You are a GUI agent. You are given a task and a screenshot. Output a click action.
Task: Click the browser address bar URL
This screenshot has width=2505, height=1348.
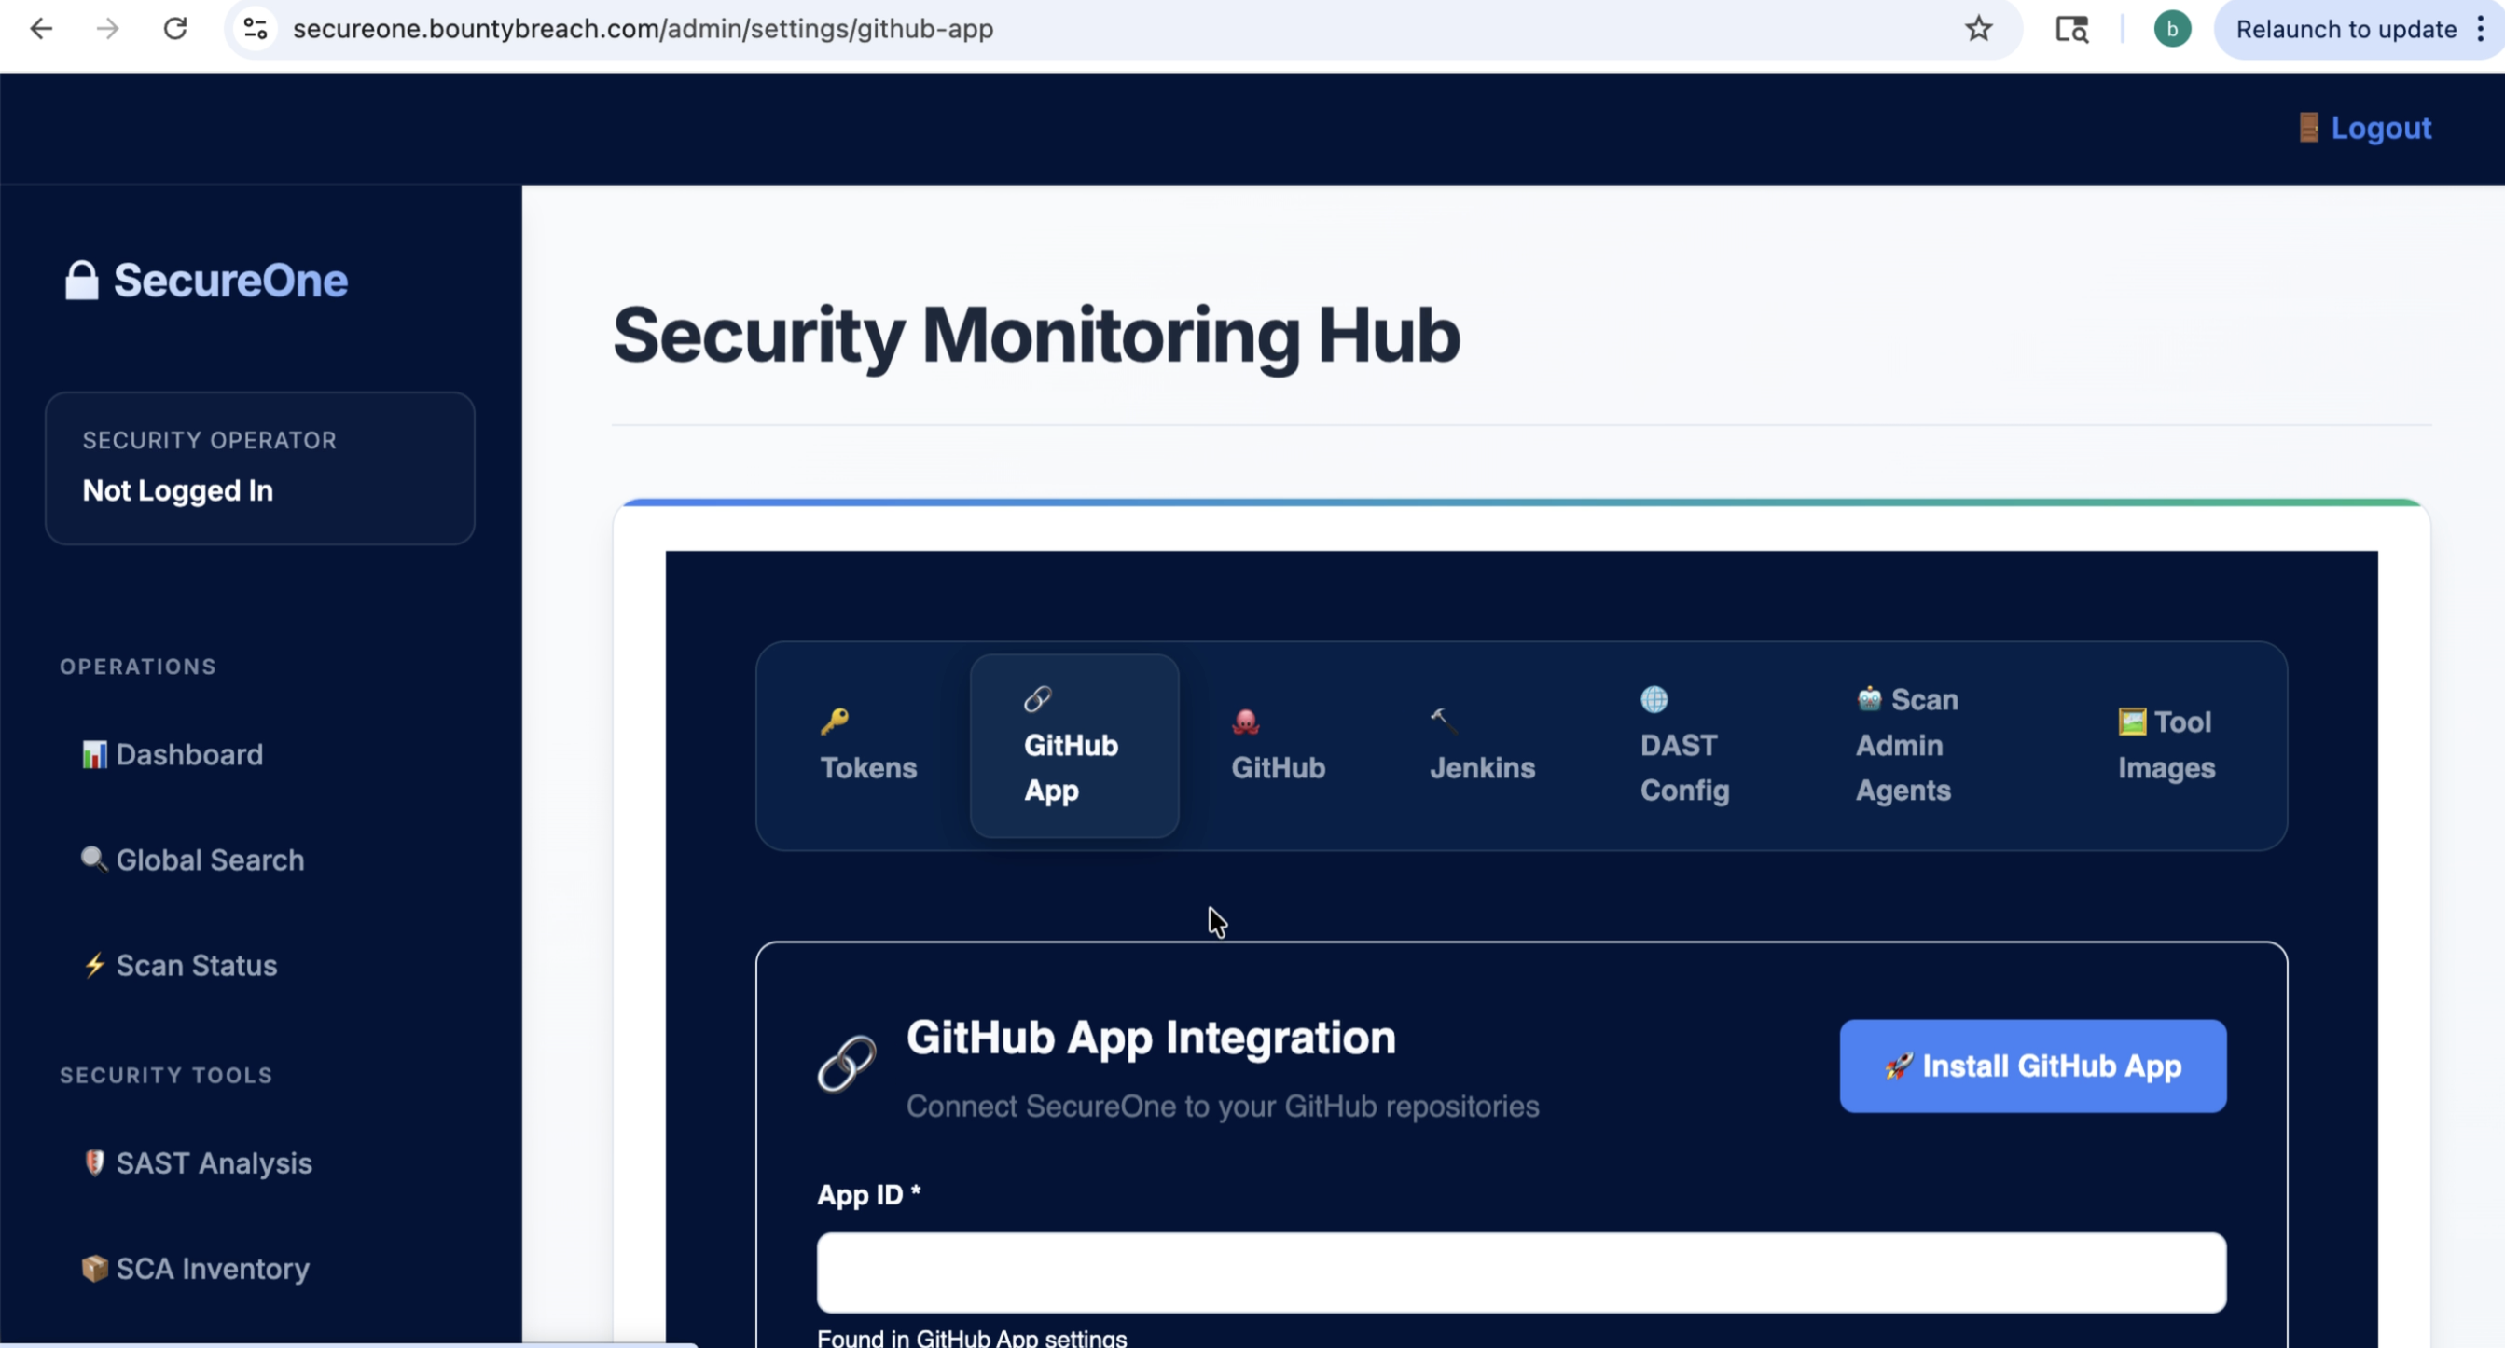coord(643,29)
